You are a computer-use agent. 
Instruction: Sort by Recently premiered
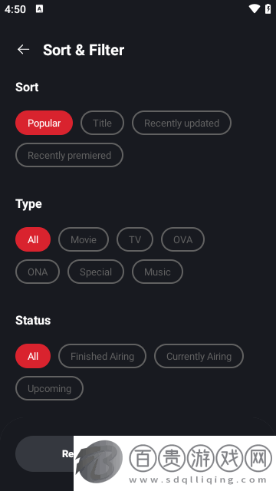[69, 155]
